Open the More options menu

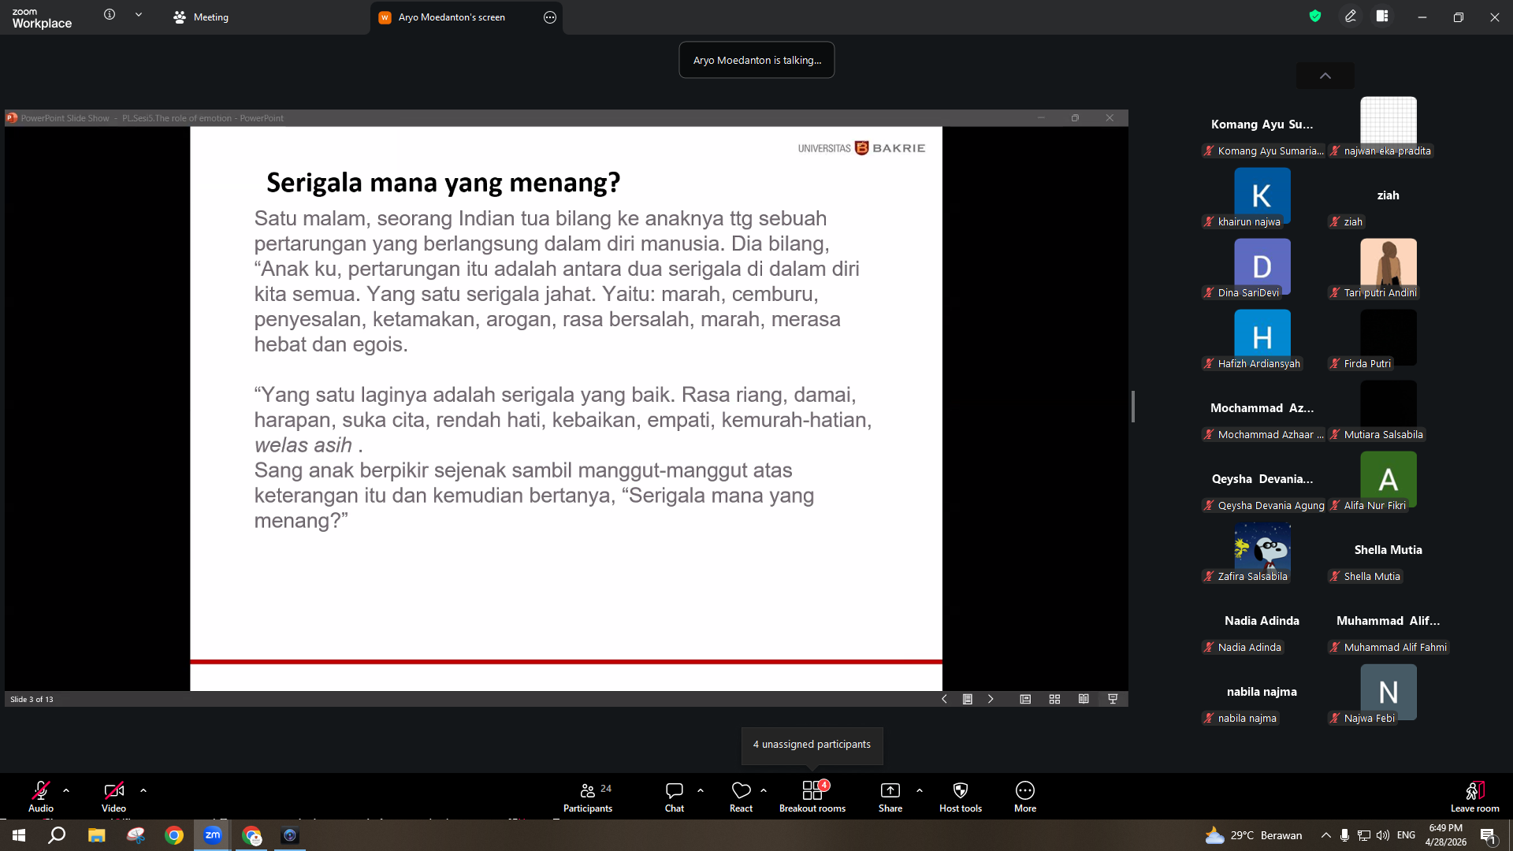click(x=1025, y=797)
